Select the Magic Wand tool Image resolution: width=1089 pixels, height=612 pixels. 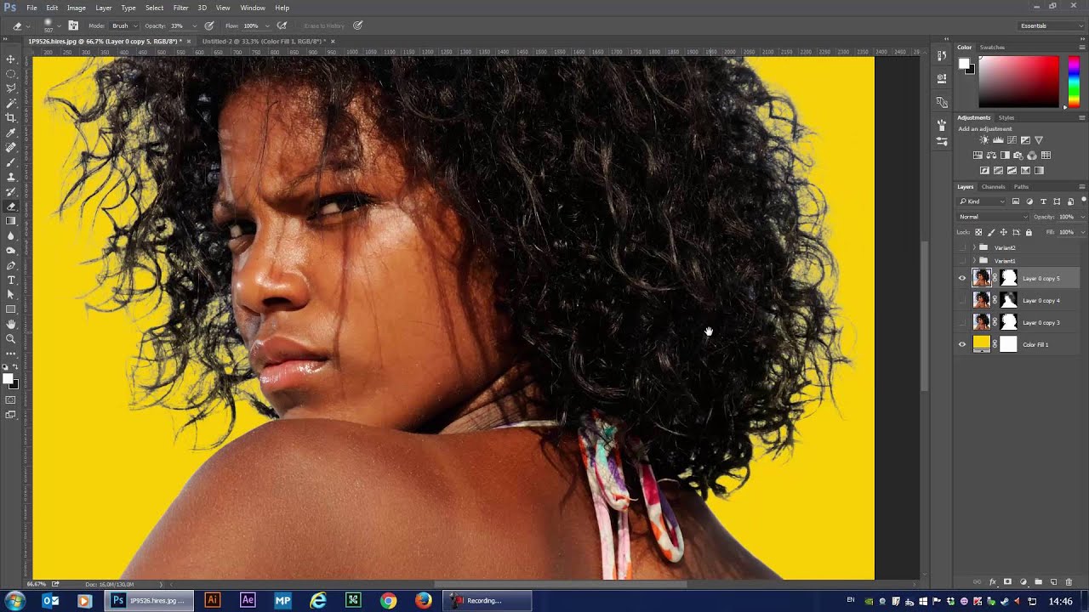point(11,103)
